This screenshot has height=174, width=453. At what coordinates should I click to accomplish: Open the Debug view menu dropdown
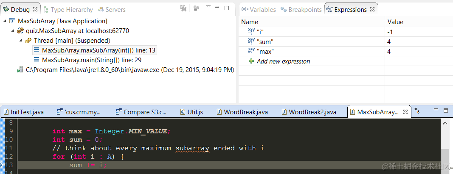pyautogui.click(x=208, y=6)
